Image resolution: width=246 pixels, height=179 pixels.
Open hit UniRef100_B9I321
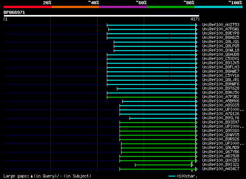pyautogui.click(x=221, y=165)
